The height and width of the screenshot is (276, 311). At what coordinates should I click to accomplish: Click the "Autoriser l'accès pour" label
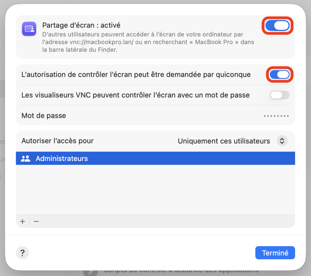click(x=57, y=141)
